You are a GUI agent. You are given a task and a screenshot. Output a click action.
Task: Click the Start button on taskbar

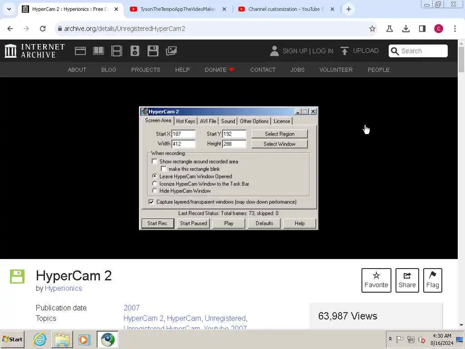pos(12,339)
